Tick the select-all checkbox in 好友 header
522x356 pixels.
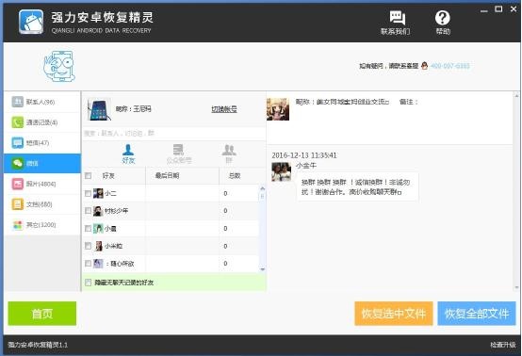tap(88, 176)
